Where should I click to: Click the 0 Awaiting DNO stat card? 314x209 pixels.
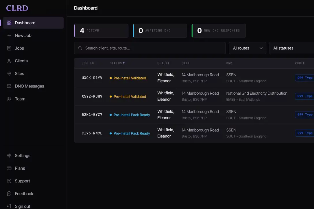(x=160, y=31)
